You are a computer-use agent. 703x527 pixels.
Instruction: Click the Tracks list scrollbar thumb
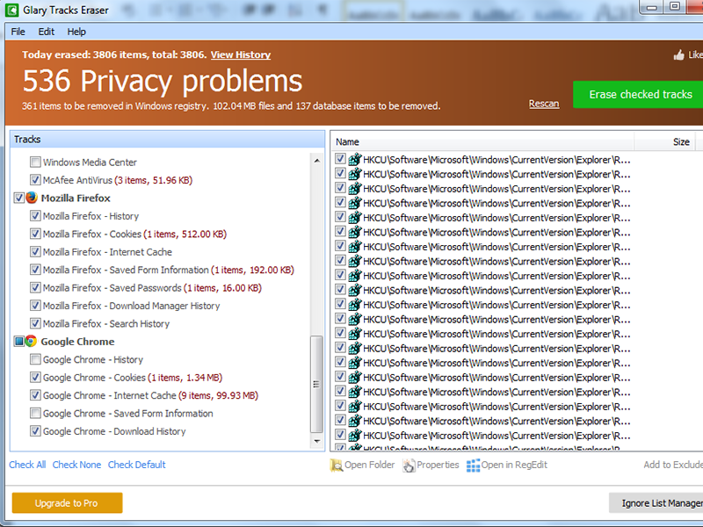coord(316,384)
